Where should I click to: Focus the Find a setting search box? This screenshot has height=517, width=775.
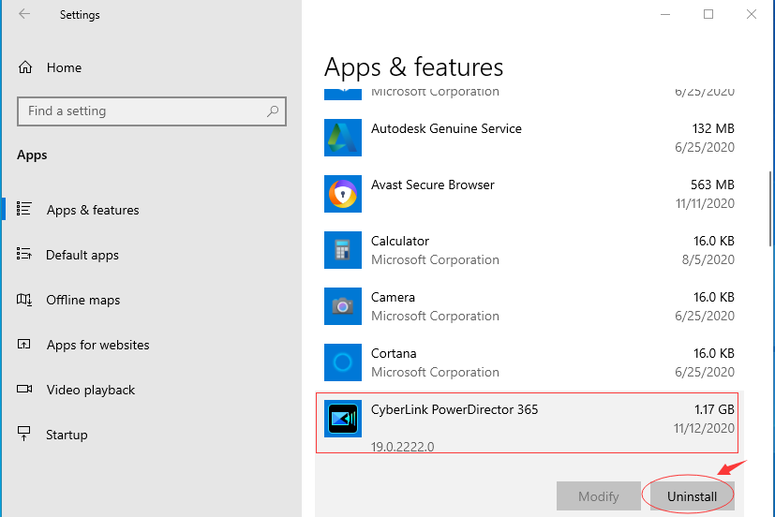pos(151,111)
